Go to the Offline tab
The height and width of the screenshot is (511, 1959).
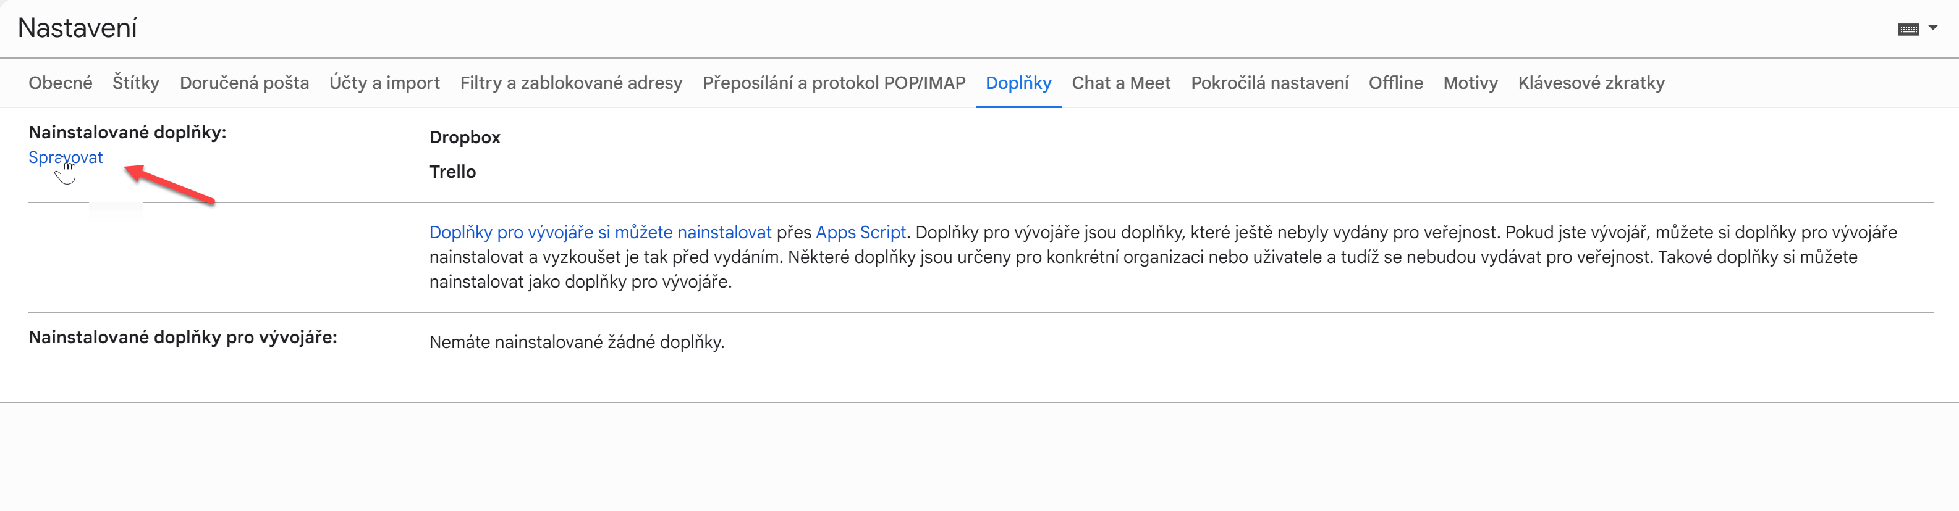pos(1395,83)
